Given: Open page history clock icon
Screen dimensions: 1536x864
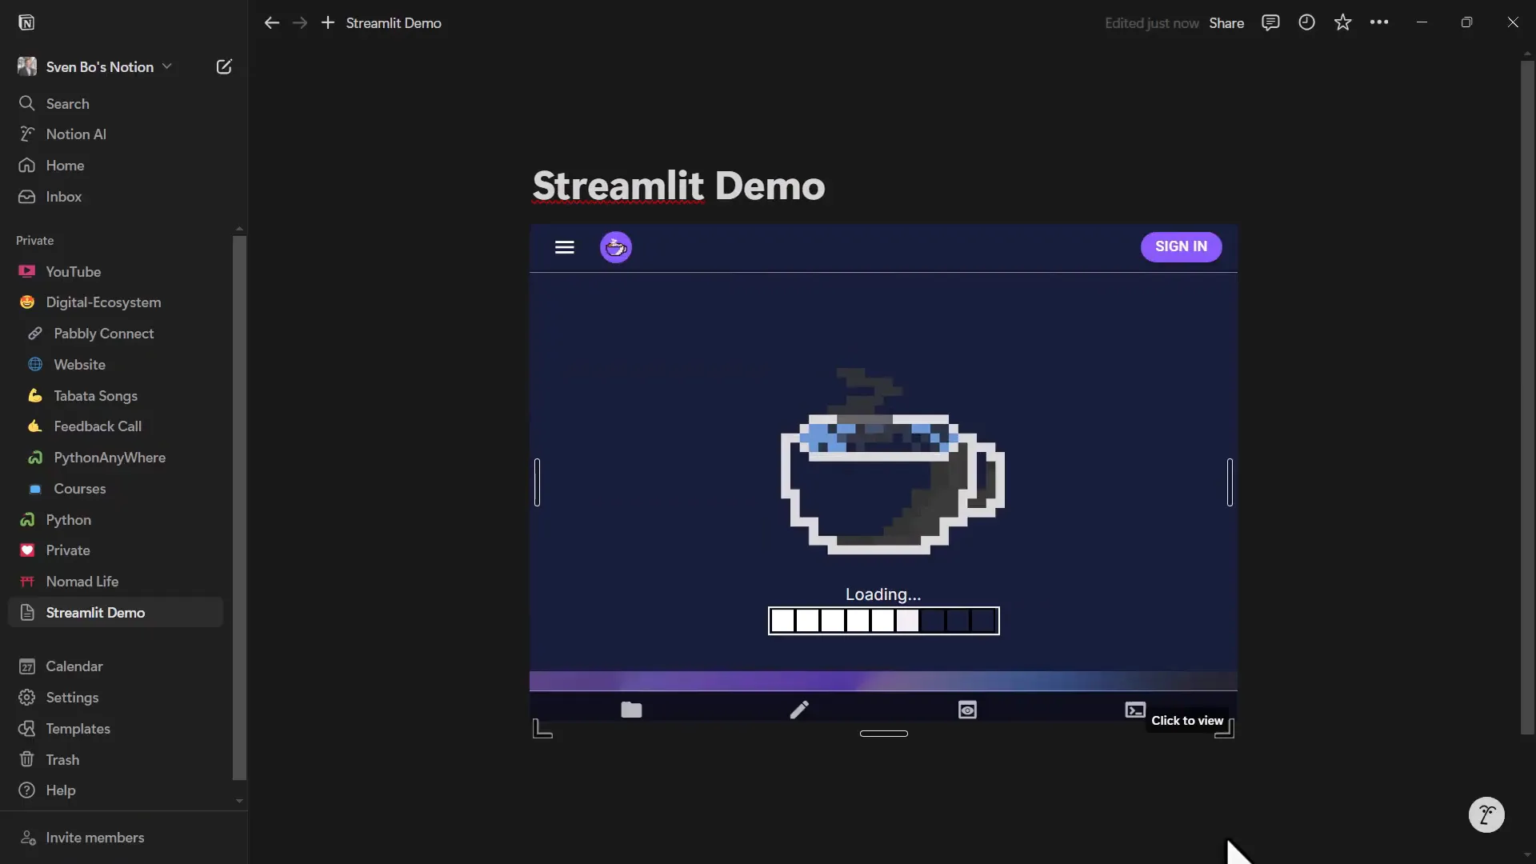Looking at the screenshot, I should (x=1306, y=22).
